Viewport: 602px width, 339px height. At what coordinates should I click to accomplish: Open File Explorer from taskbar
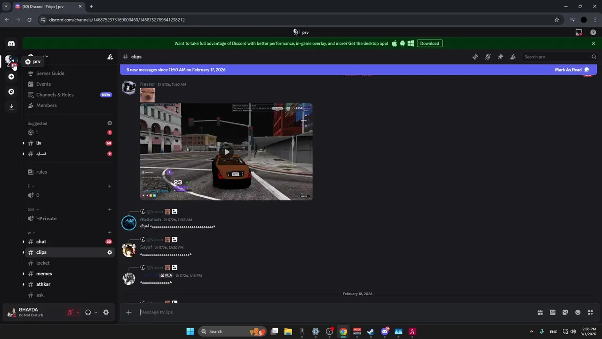point(288,331)
